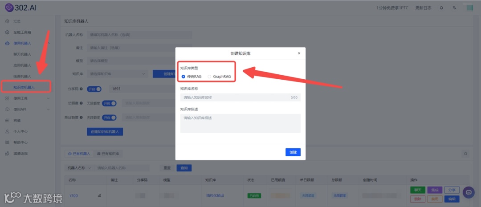Viewport: 481px width, 207px height.
Task: Open the floating chat support bubble
Action: click(x=469, y=193)
